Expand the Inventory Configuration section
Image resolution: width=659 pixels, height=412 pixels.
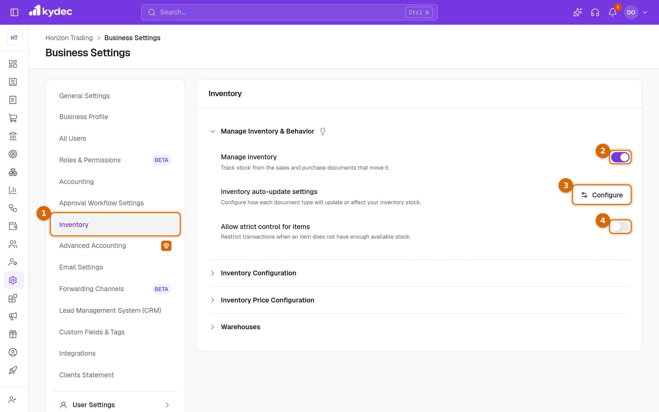tap(212, 273)
